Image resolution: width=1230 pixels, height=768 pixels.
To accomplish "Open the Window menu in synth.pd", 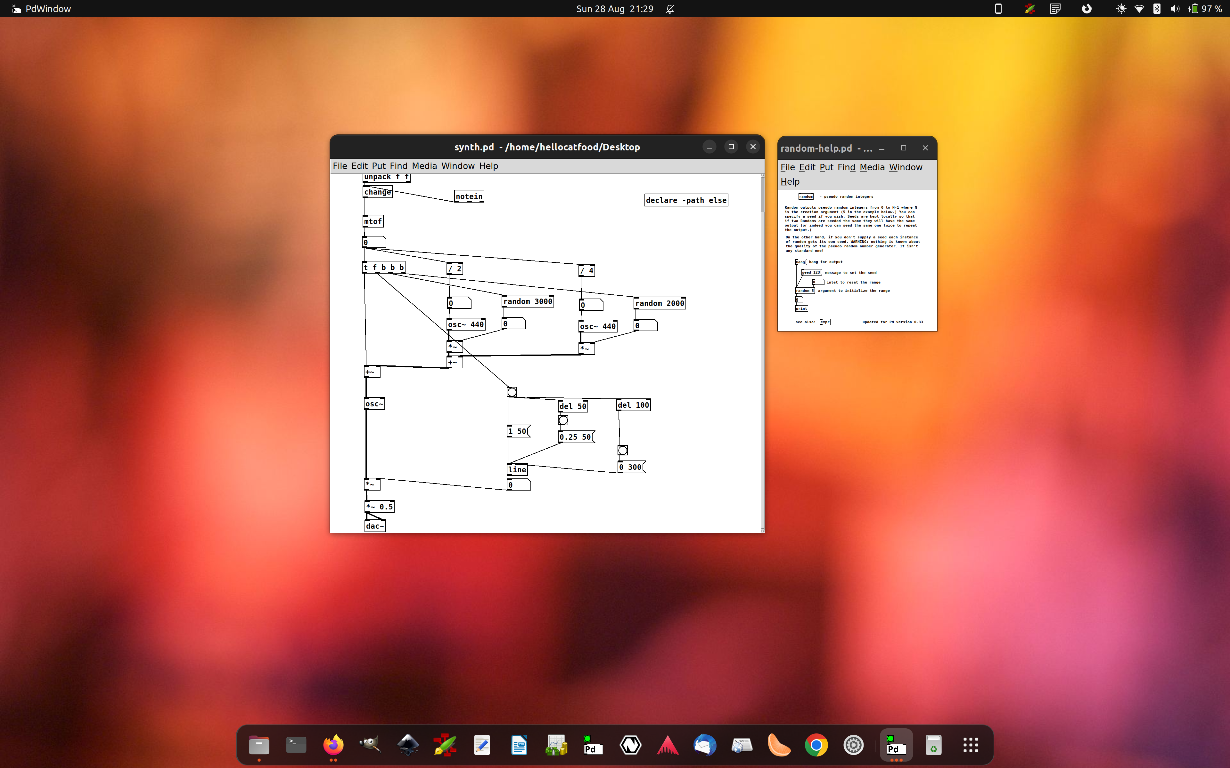I will [457, 165].
